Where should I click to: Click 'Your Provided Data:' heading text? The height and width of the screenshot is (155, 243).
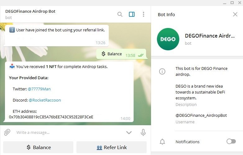pyautogui.click(x=29, y=78)
